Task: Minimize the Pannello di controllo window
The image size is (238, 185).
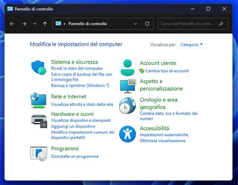Action: pos(193,9)
